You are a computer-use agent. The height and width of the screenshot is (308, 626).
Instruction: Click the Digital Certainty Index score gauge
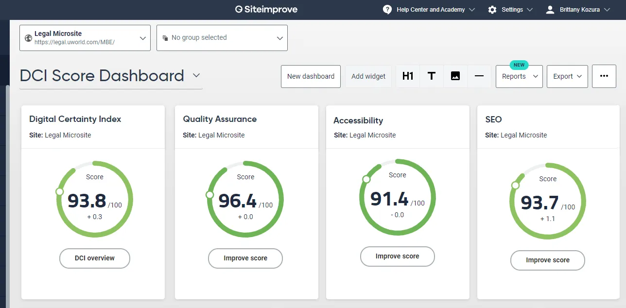pos(95,199)
